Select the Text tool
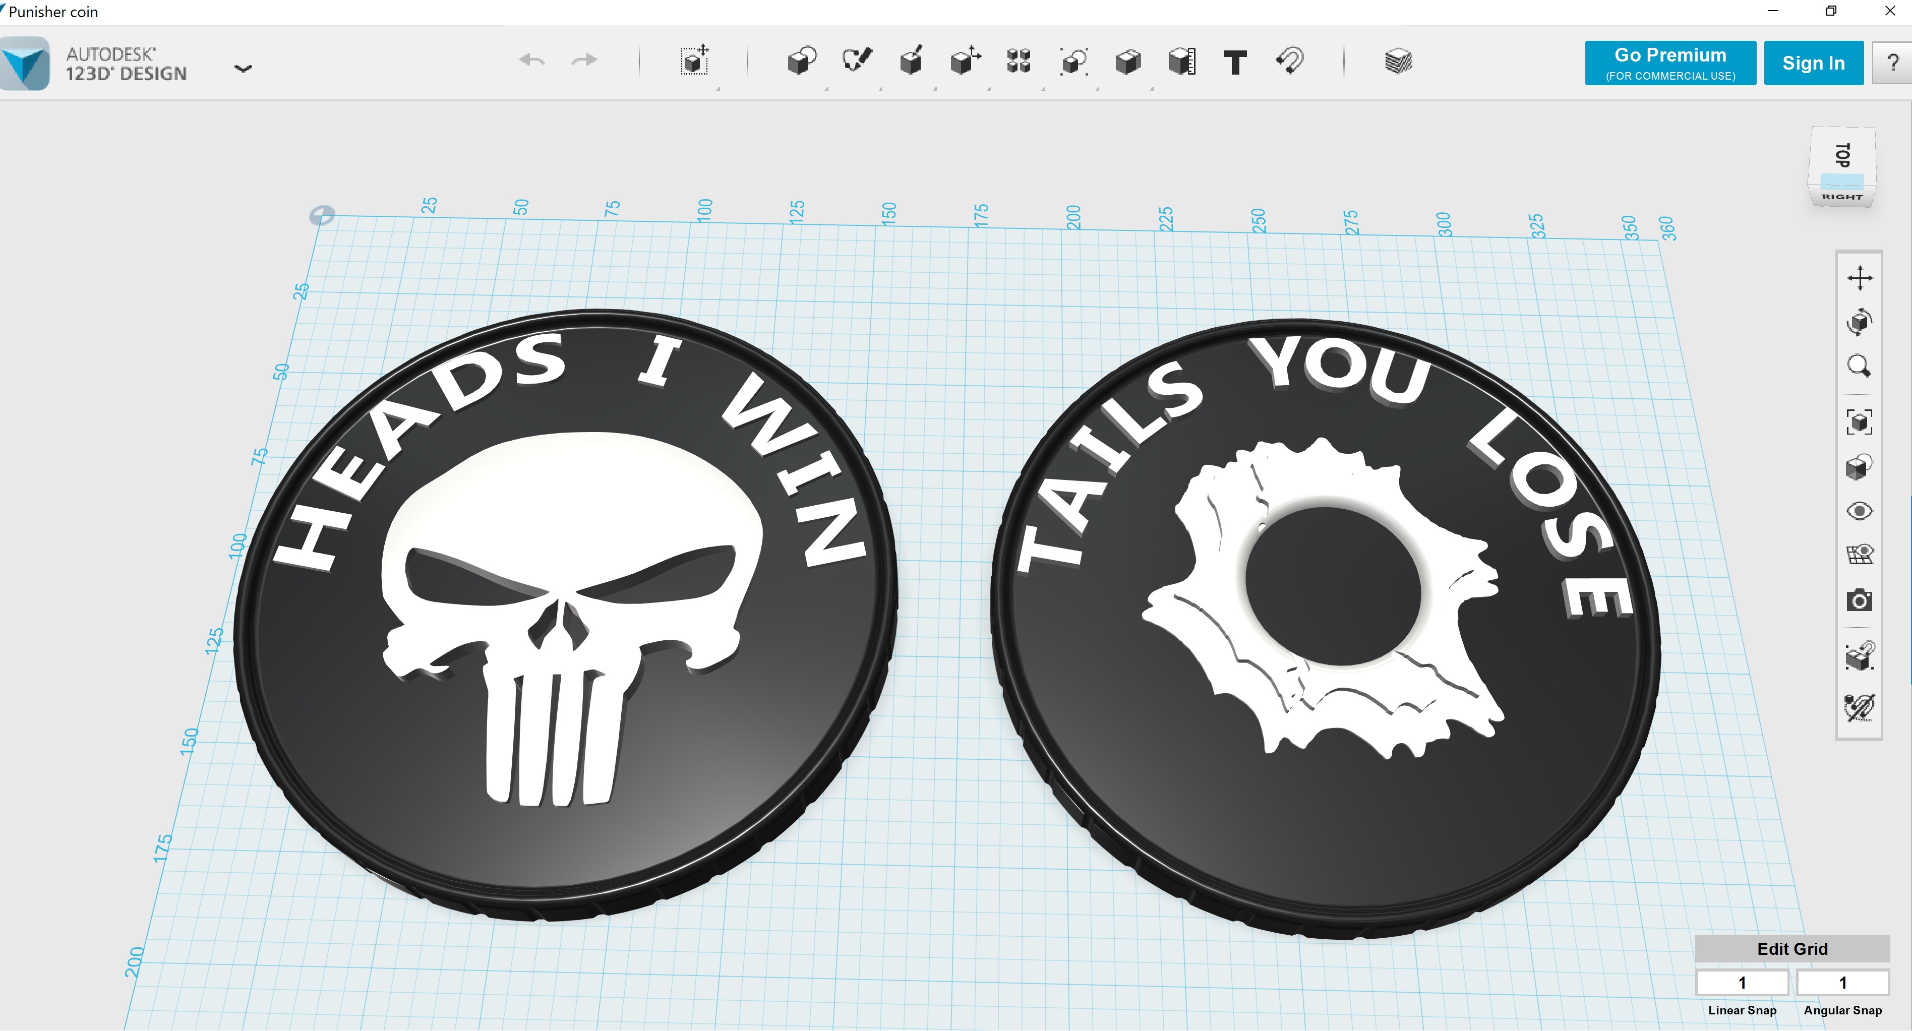Screen dimensions: 1912x1031 1235,63
